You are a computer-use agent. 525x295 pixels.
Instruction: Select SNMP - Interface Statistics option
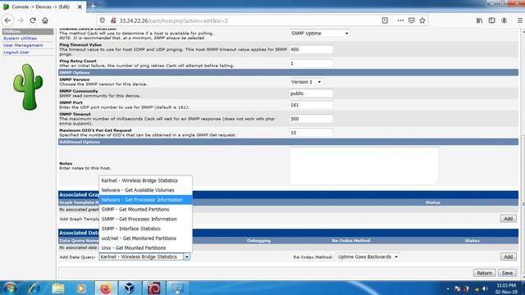point(145,229)
